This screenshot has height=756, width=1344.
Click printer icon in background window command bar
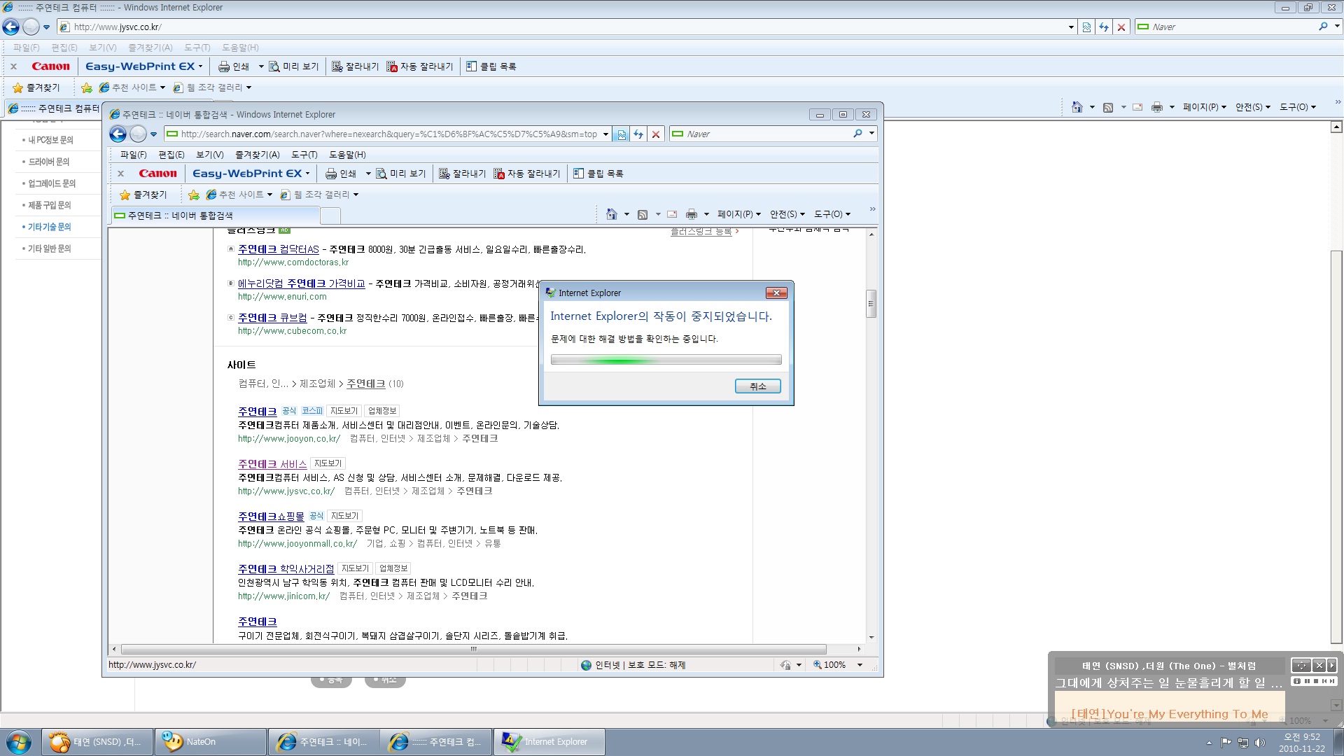click(x=1156, y=107)
